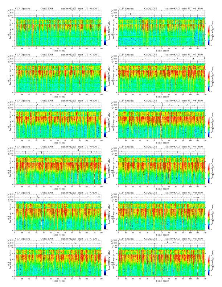
Task: Click the waveform trace above the 9:20:0 spectrogram
Action: coord(58,151)
